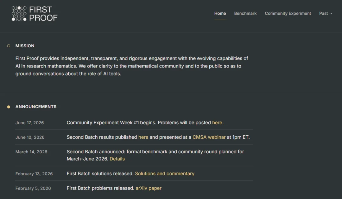The image size is (342, 199).
Task: Click the ANNOUNCEMENTS section heading
Action: [36, 107]
